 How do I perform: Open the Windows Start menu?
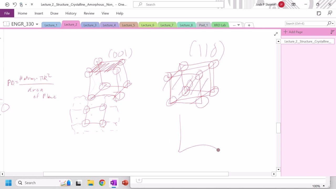pos(8,183)
